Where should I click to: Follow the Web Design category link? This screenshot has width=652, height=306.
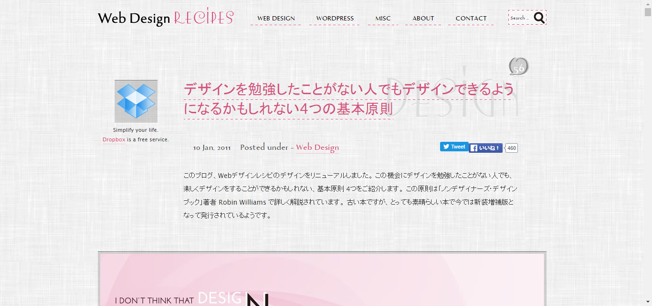[x=317, y=148]
